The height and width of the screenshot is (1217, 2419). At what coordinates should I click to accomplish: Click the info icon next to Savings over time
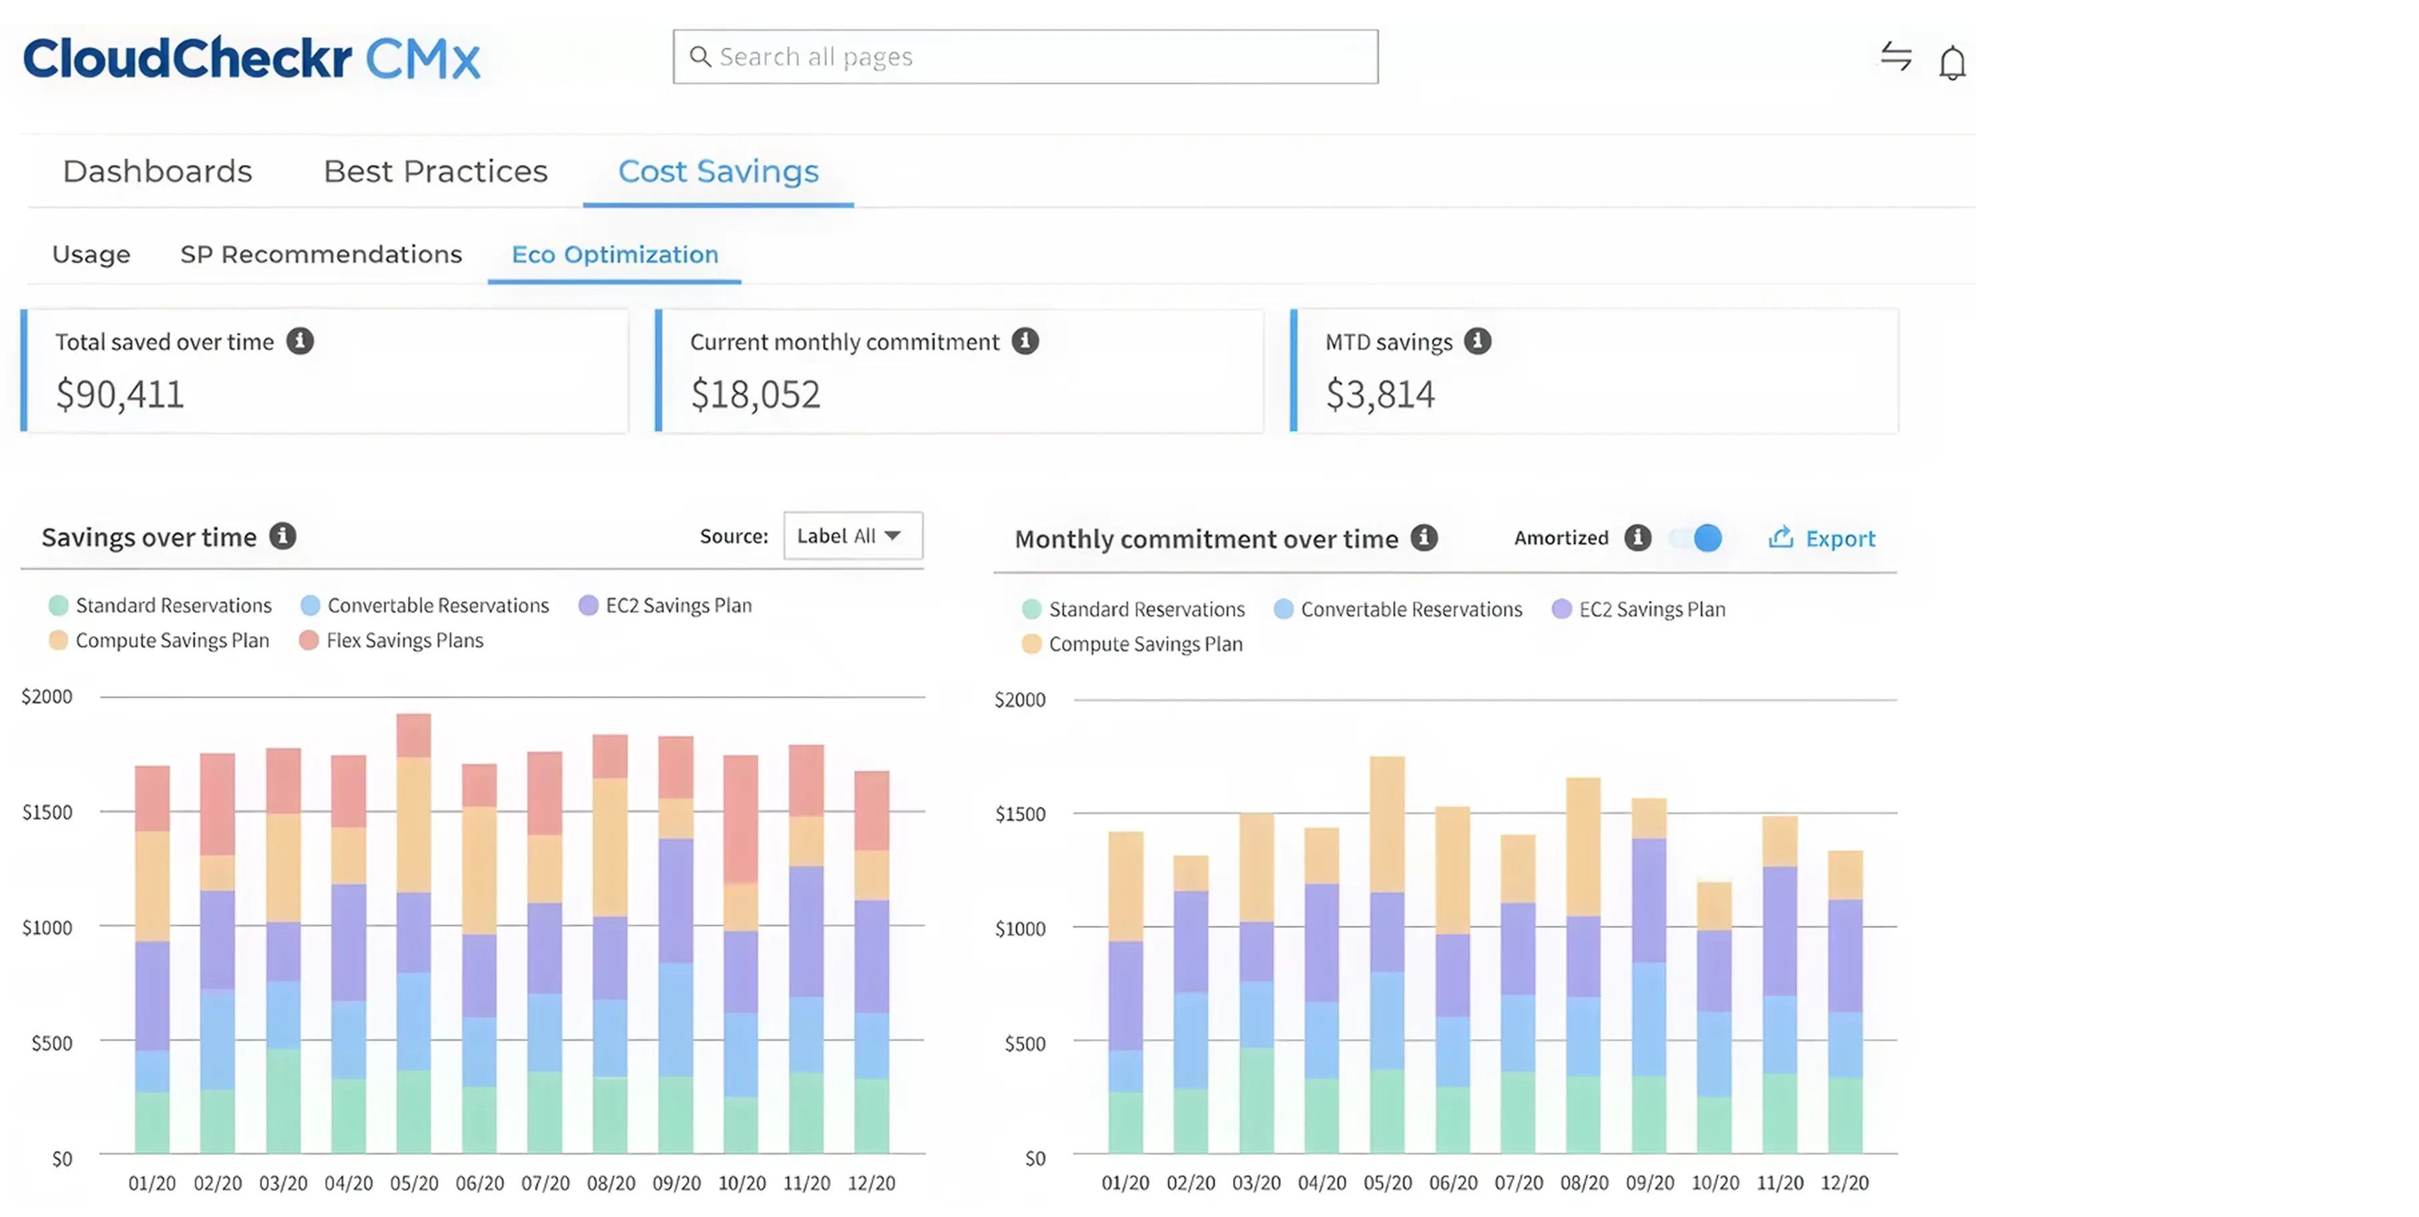tap(282, 536)
